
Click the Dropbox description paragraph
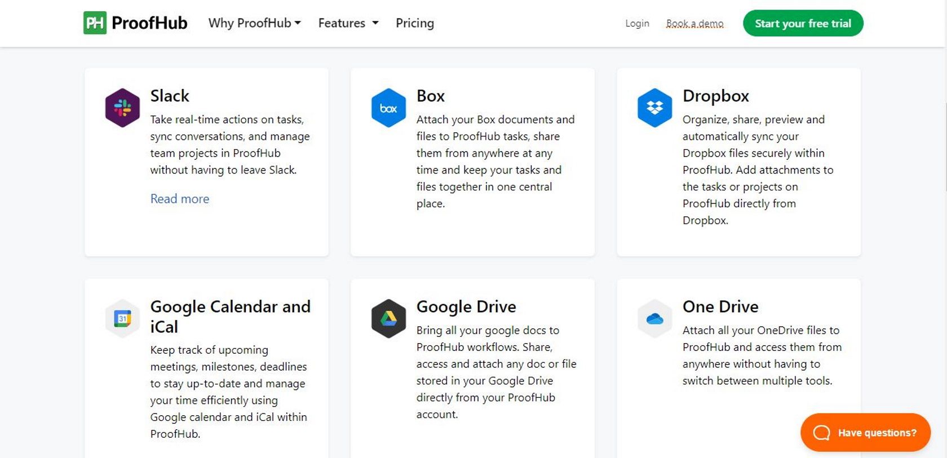(758, 170)
